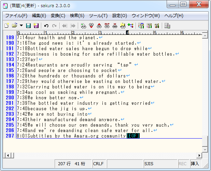Screen dimensions: 211x171
Task: Click the Save floppy disk icon
Action: point(28,26)
